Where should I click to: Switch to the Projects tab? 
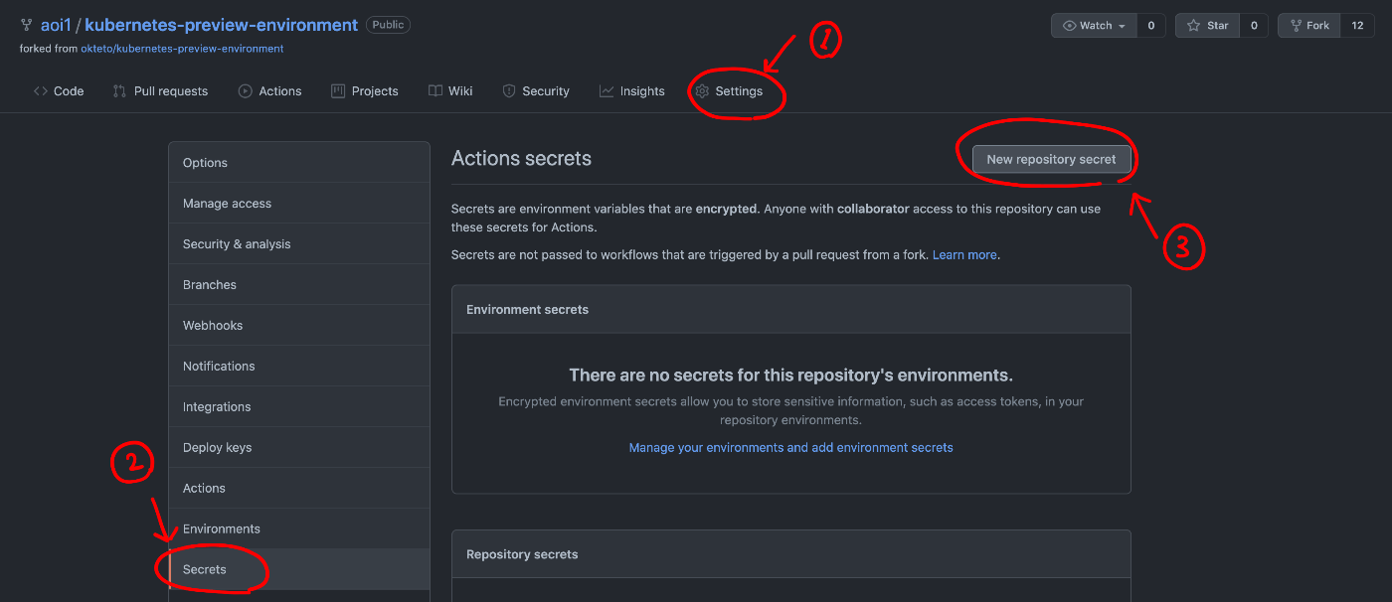tap(364, 90)
